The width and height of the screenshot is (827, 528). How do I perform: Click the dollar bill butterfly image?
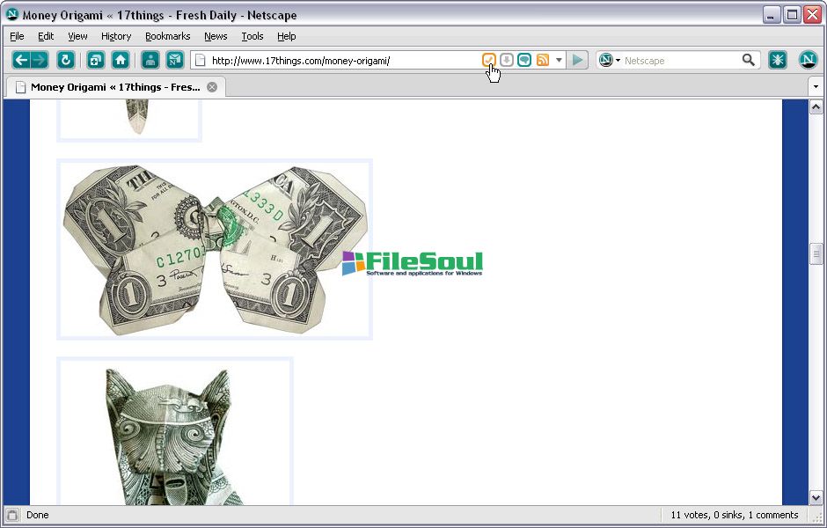(215, 249)
